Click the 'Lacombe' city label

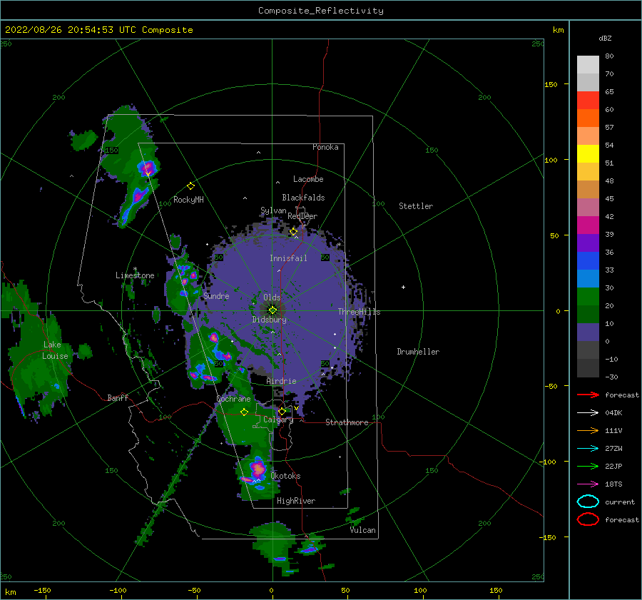[308, 179]
